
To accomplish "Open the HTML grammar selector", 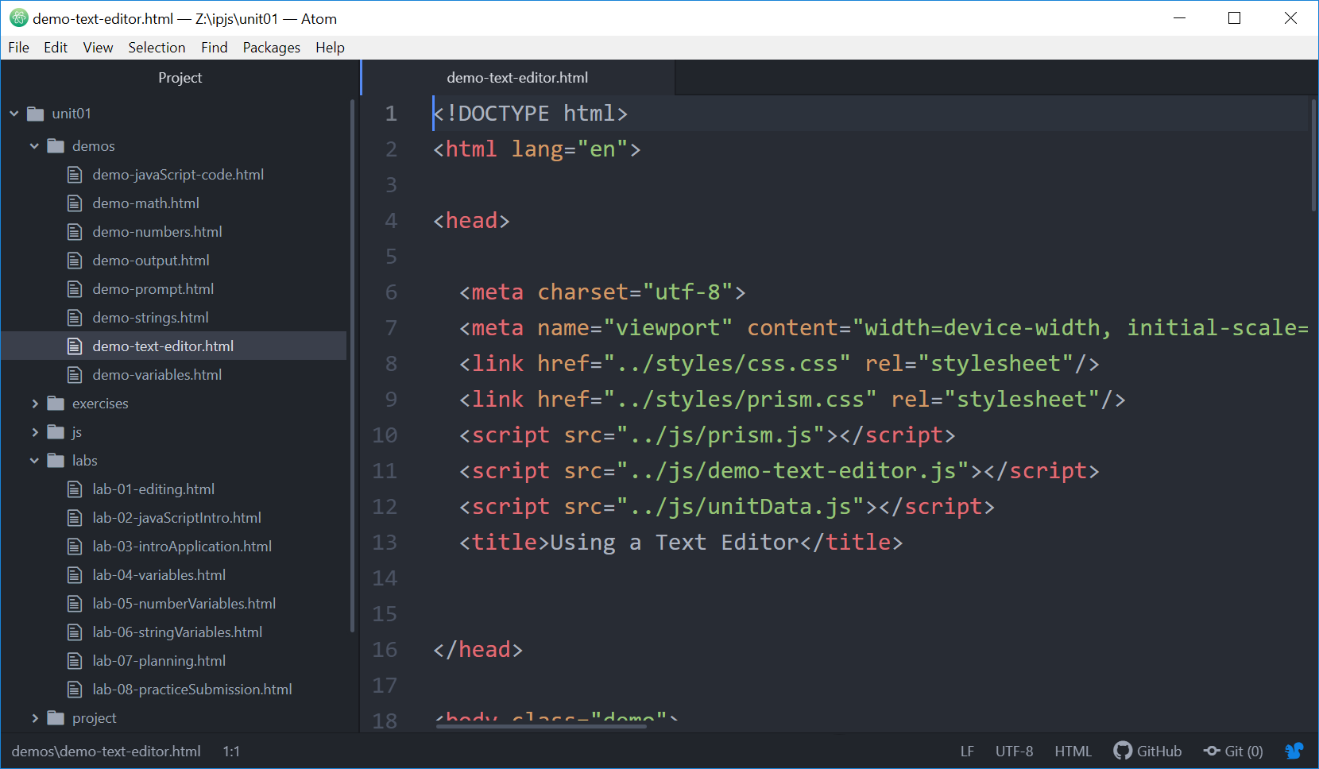I will [1073, 751].
